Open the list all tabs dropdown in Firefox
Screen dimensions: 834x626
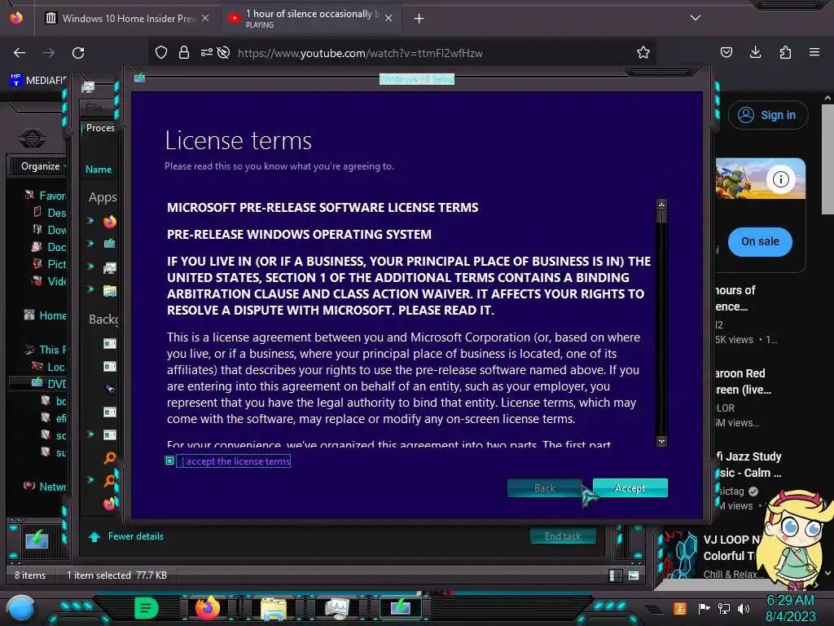[x=696, y=18]
